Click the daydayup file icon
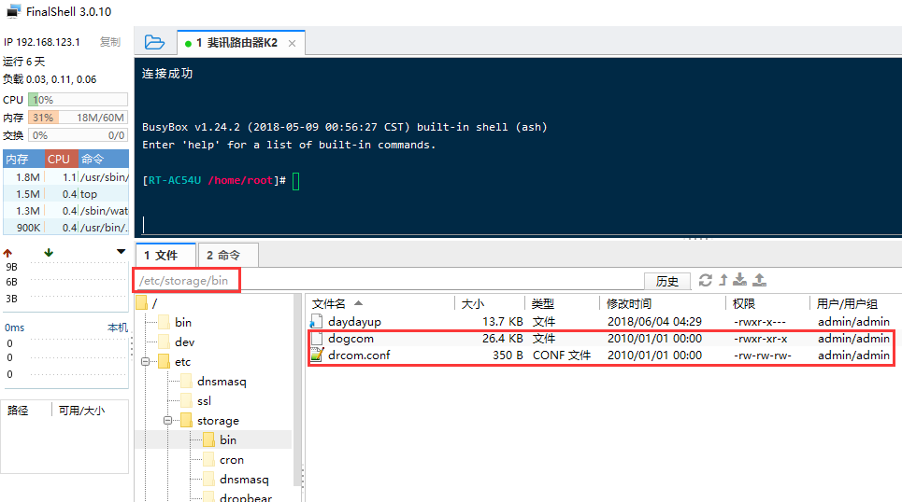This screenshot has height=502, width=902. click(316, 322)
